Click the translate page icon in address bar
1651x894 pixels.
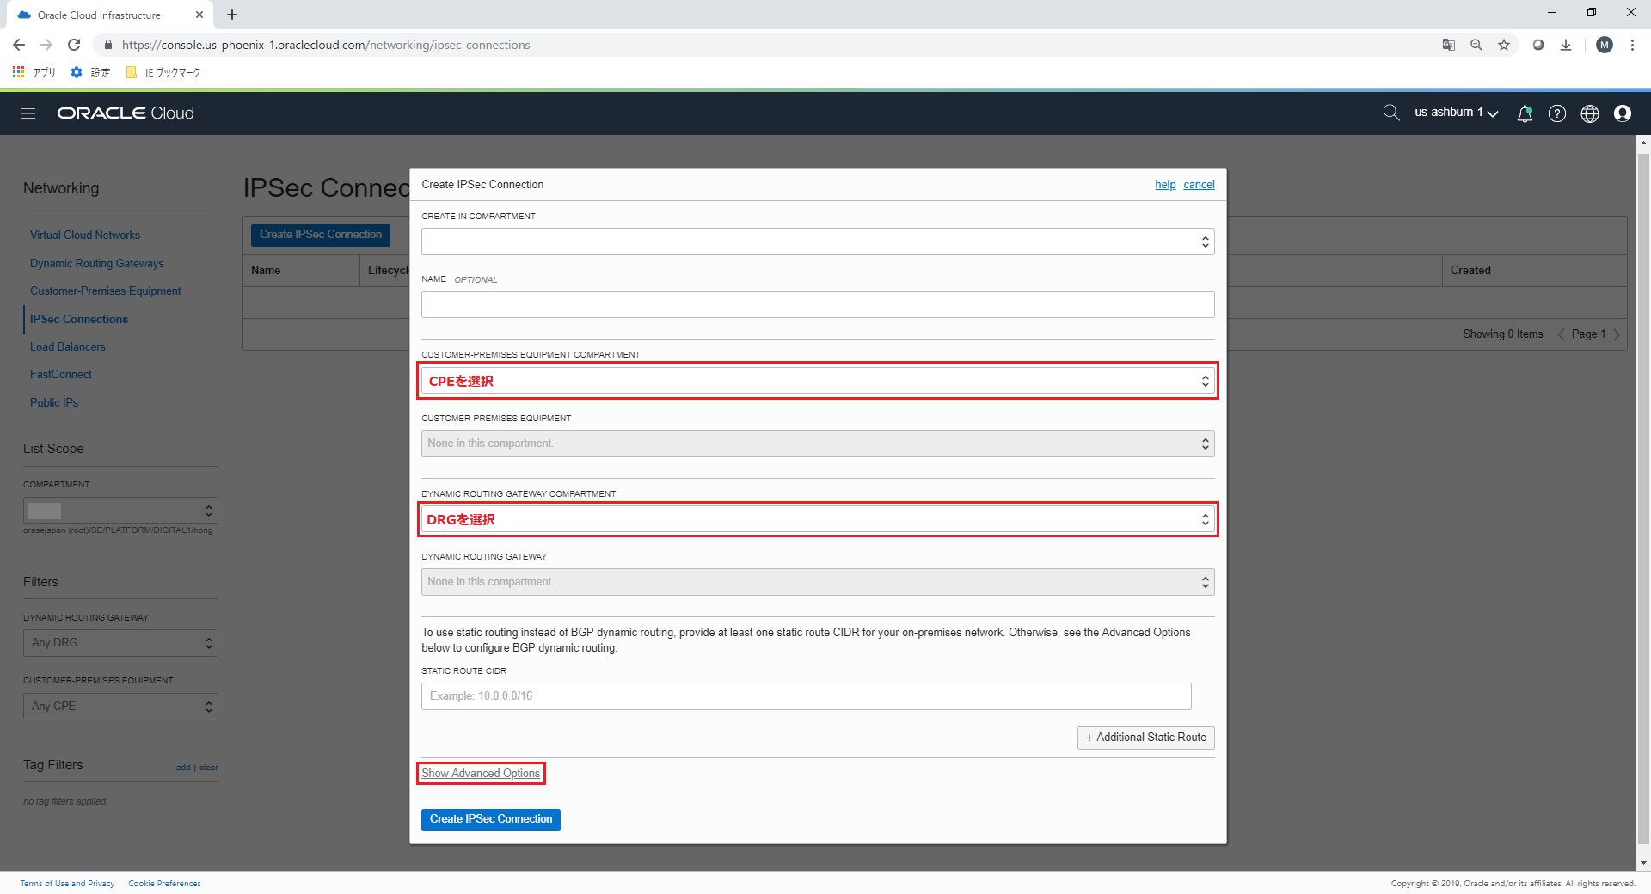pyautogui.click(x=1449, y=45)
